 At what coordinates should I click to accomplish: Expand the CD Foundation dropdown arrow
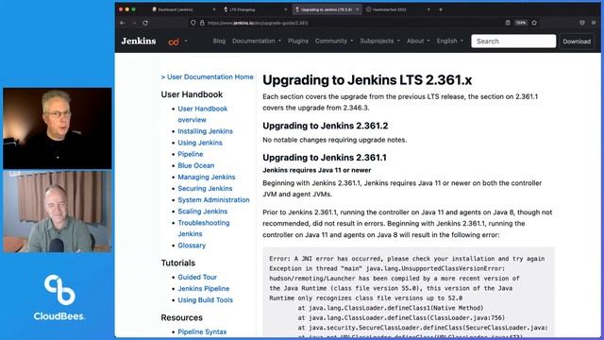186,41
